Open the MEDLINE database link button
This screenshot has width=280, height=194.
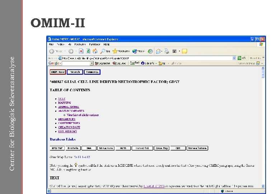tap(57, 148)
